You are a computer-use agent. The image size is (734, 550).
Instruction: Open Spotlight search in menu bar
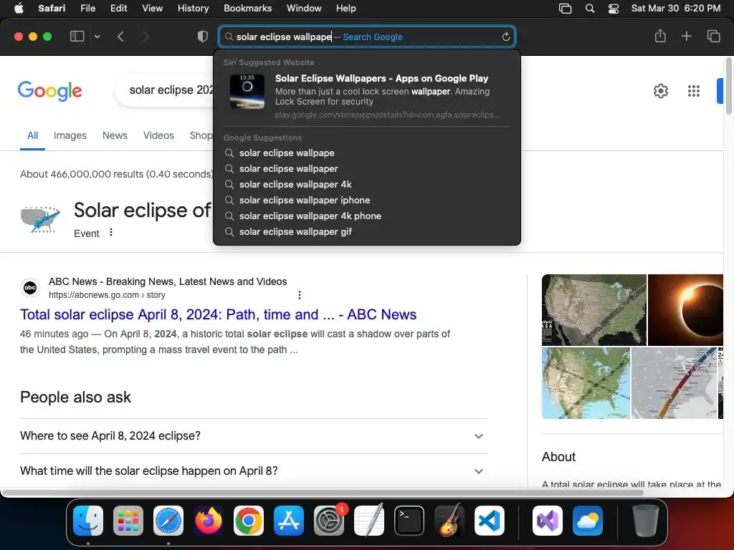[x=590, y=8]
